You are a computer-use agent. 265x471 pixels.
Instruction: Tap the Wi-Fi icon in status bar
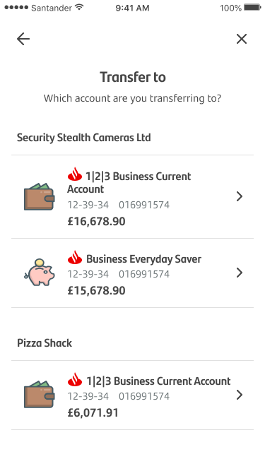(79, 7)
